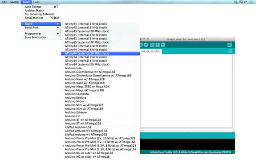Open the Edit menu
The width and height of the screenshot is (256, 160).
pyautogui.click(x=4, y=2)
